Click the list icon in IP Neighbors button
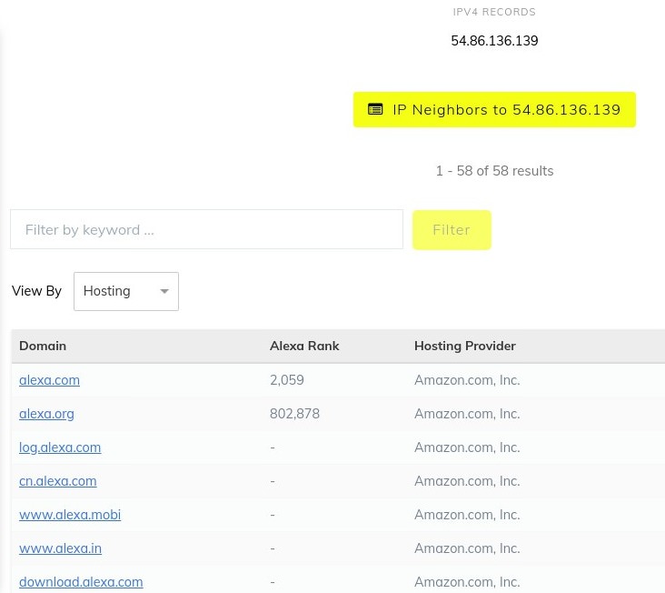Image resolution: width=665 pixels, height=593 pixels. click(375, 109)
